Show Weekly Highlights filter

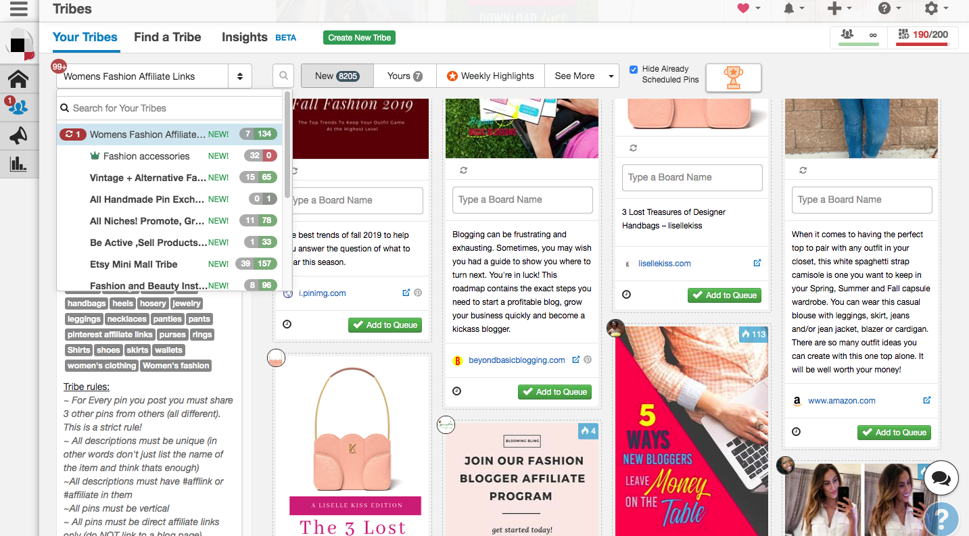[x=490, y=76]
